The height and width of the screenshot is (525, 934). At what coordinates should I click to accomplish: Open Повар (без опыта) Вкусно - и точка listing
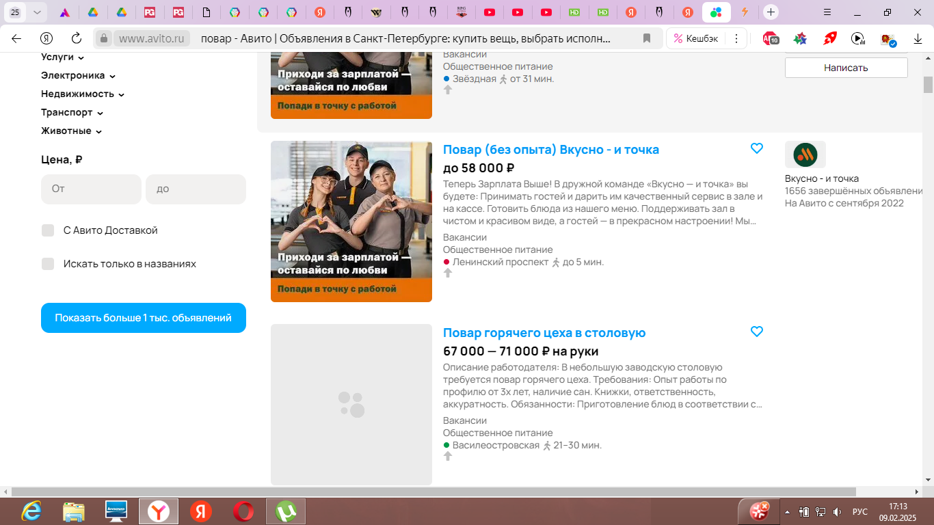[551, 150]
